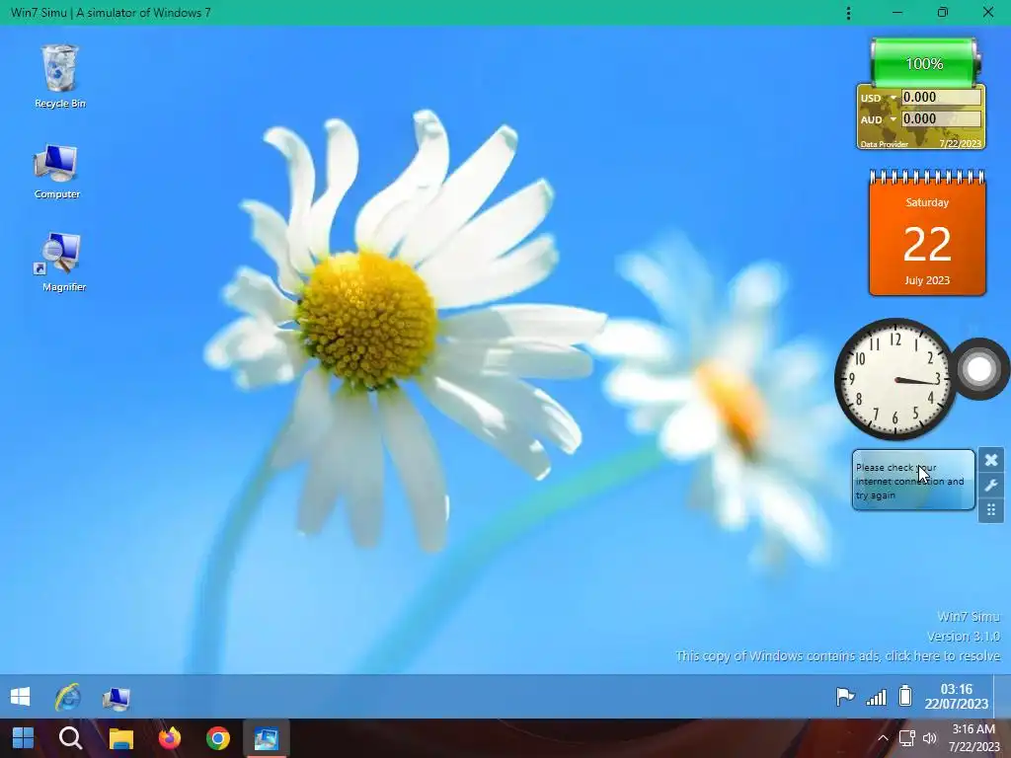Click the USD amount input field
This screenshot has width=1011, height=758.
point(941,98)
